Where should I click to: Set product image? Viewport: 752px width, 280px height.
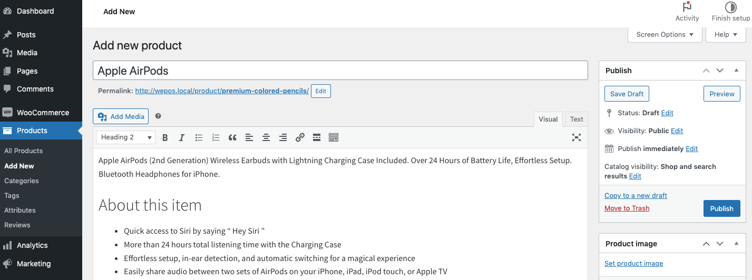click(x=633, y=263)
